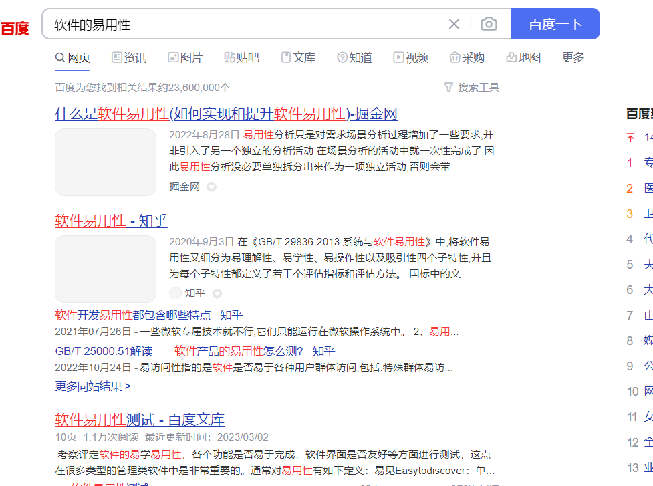Click the 知乎 source label
653x486 pixels.
[x=195, y=293]
